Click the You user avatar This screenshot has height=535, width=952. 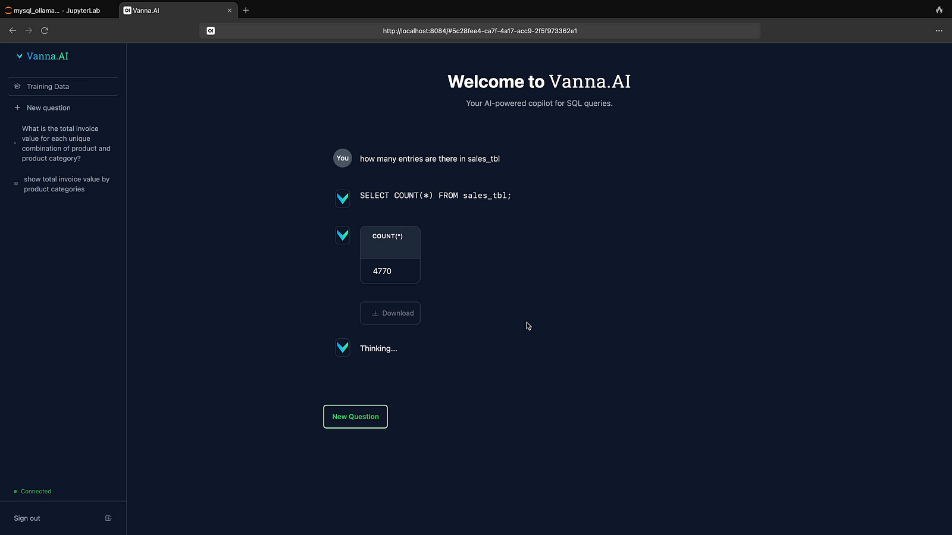342,158
